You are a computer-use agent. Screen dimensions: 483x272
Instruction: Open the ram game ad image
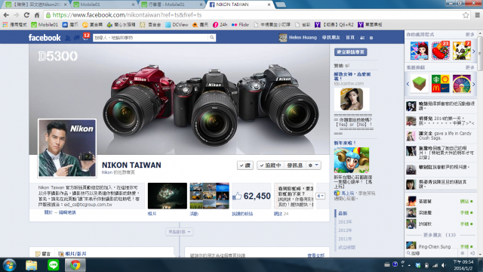[x=352, y=160]
